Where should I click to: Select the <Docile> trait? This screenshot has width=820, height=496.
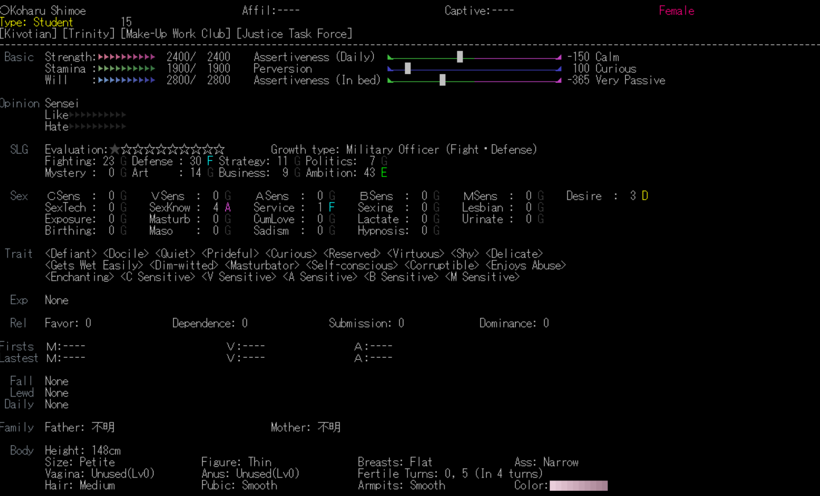[126, 254]
